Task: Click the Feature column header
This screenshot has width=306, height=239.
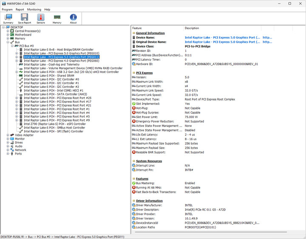Action: 157,28
